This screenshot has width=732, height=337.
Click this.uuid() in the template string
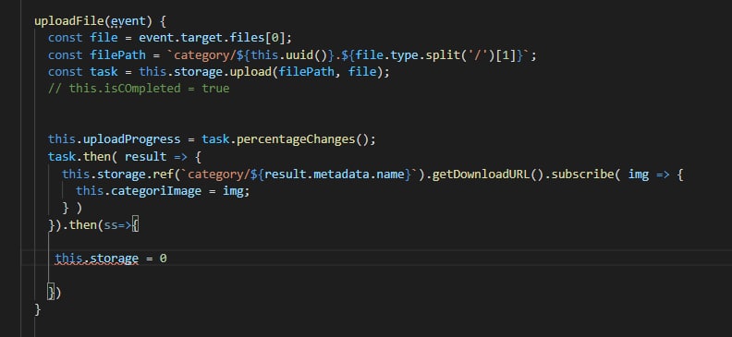pyautogui.click(x=289, y=55)
